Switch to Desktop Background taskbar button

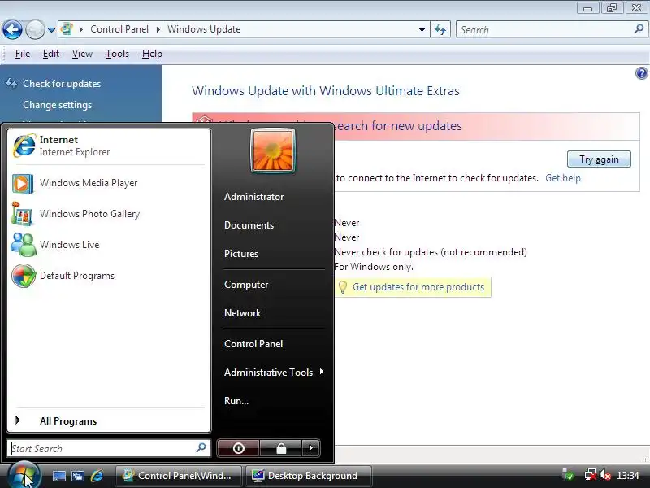(309, 476)
